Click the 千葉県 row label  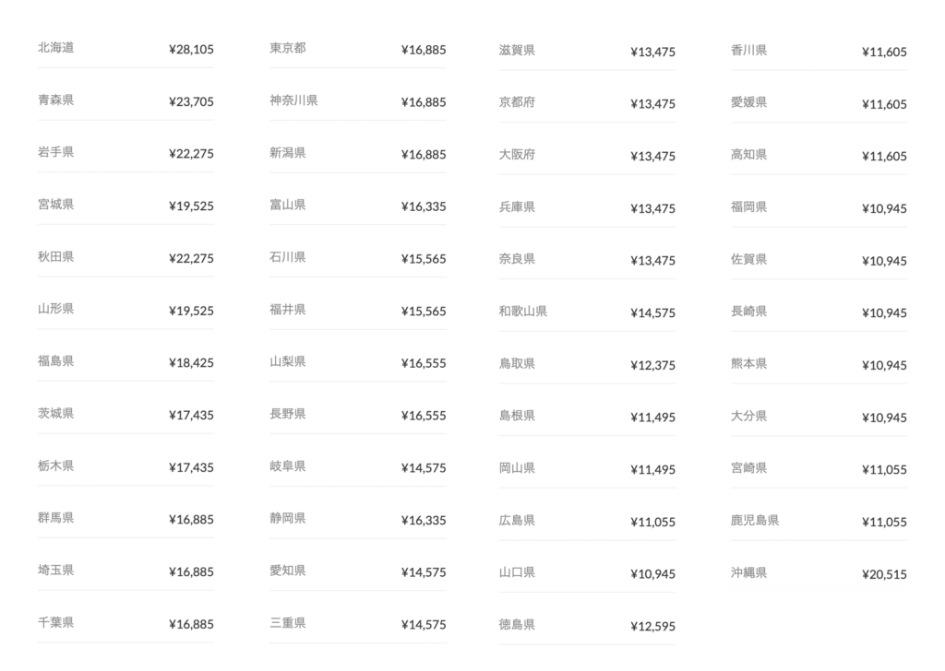pos(56,622)
